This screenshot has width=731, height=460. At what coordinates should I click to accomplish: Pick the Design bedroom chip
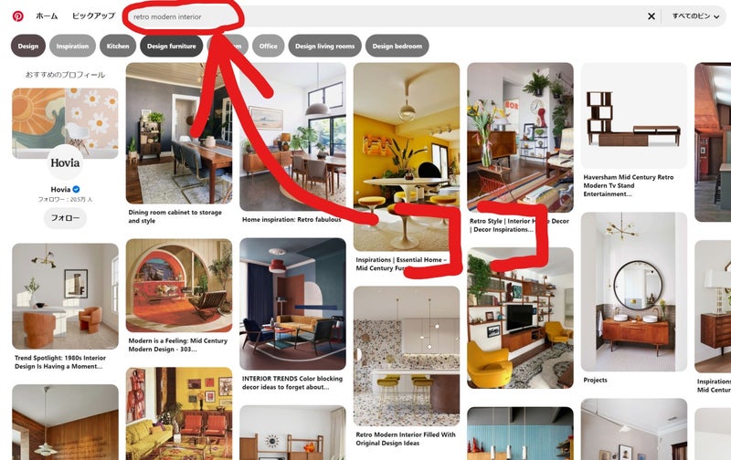click(x=397, y=47)
